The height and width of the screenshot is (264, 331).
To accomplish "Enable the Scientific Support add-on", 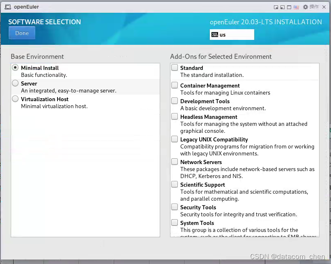I will 174,184.
